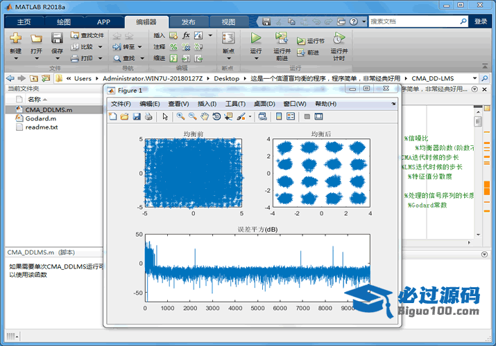This screenshot has width=496, height=346.
Task: Click Find Files (查找文件) in ribbon
Action: point(87,35)
